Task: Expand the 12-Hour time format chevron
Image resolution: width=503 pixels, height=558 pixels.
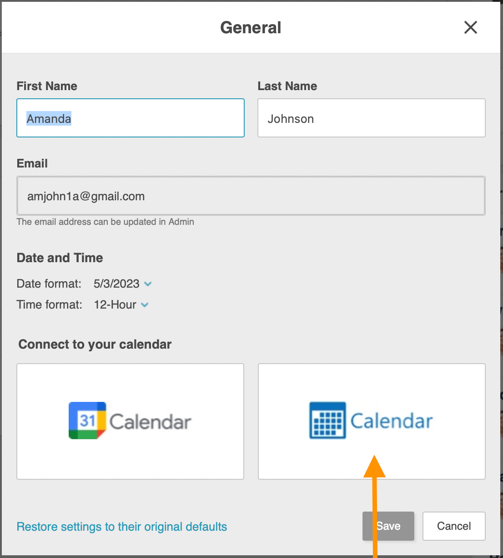Action: click(145, 304)
